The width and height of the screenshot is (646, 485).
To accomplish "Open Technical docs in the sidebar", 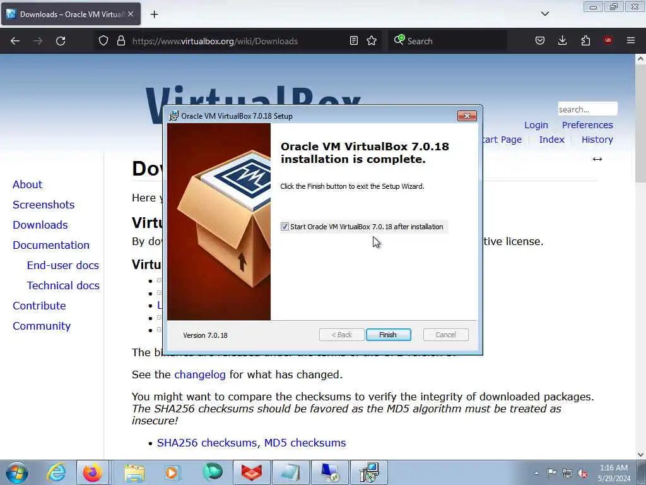I will 63,285.
